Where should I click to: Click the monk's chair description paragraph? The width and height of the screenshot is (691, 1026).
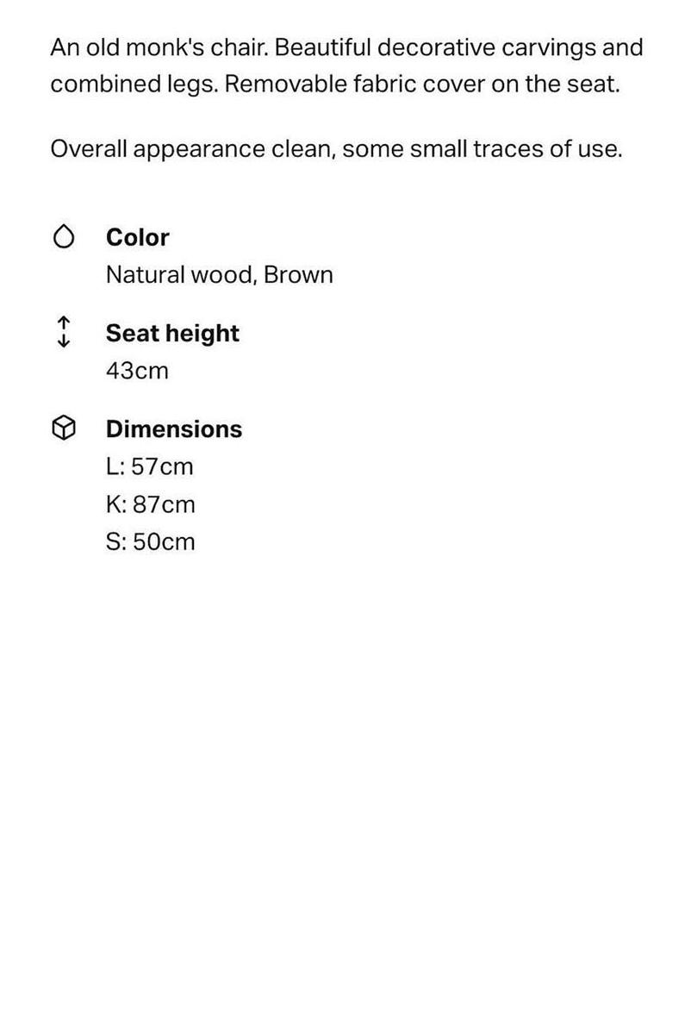pos(346,66)
